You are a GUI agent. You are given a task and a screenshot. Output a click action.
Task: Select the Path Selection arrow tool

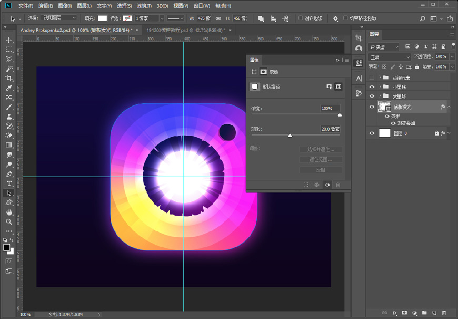[9, 193]
